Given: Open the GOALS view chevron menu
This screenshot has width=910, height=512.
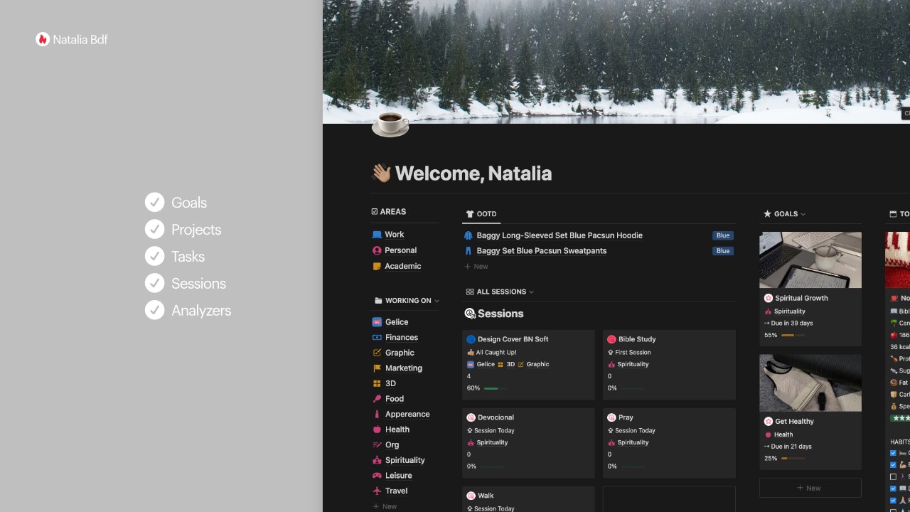Looking at the screenshot, I should tap(803, 214).
